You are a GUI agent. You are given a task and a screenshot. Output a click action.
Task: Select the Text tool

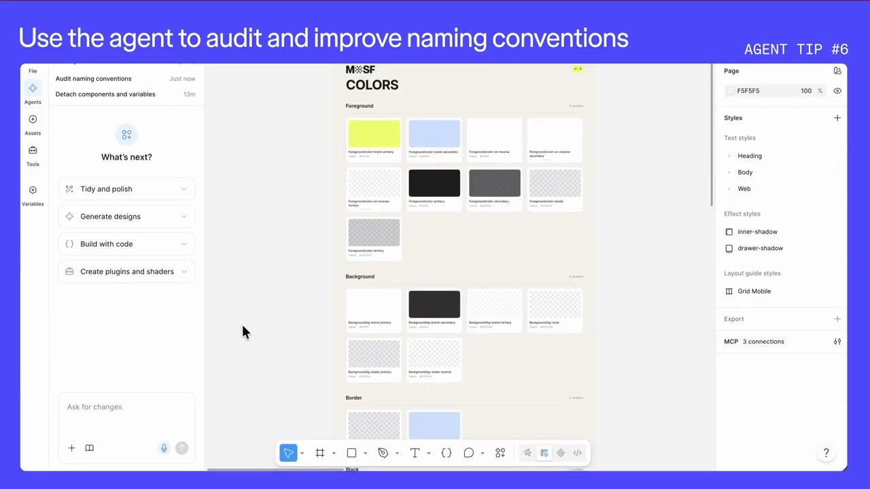click(x=415, y=453)
